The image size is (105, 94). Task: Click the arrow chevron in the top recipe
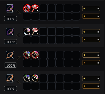pos(18,12)
